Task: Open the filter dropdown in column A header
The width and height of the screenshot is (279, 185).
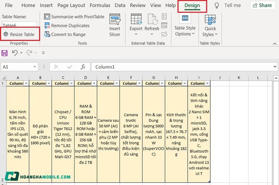Action: tap(26, 83)
